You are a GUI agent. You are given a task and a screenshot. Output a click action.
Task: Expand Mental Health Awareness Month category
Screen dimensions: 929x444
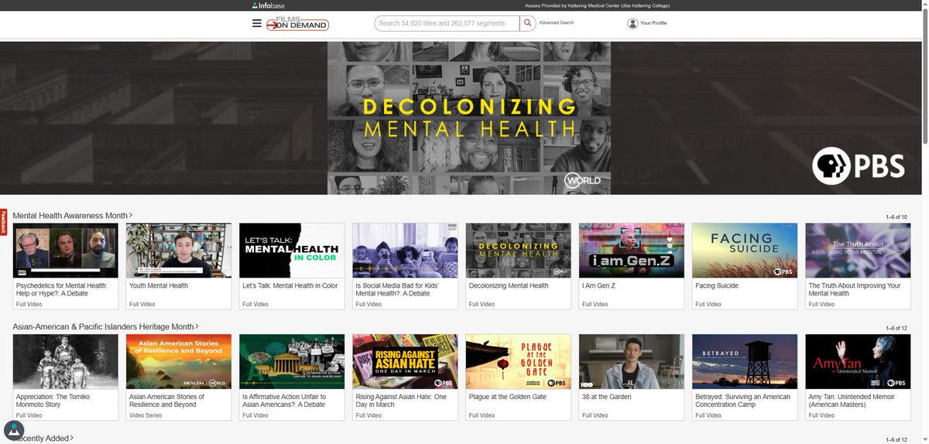coord(72,216)
